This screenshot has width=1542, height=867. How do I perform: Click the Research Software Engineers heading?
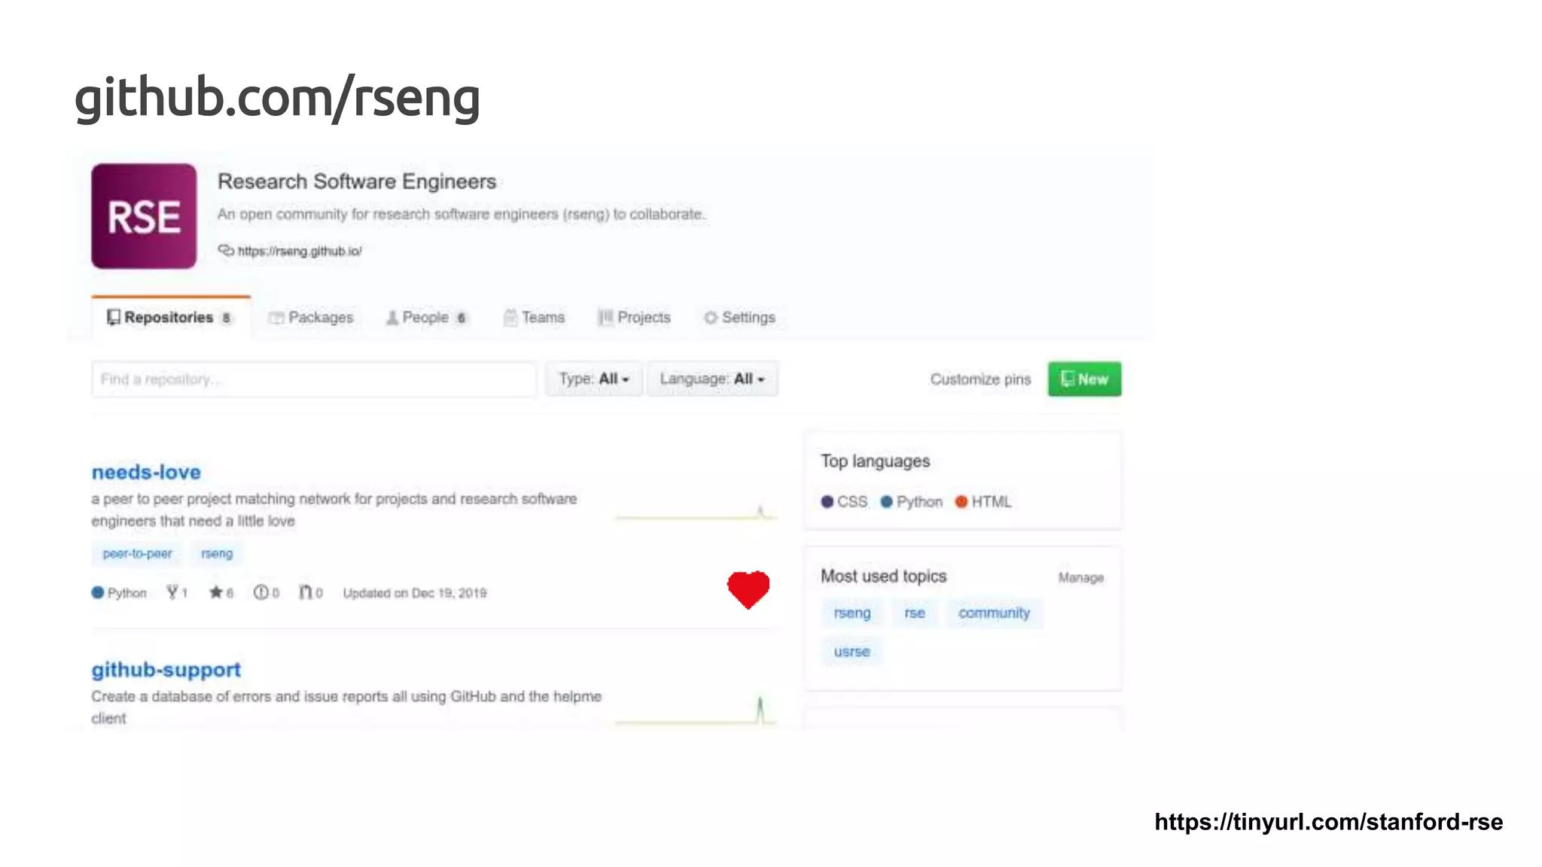[x=357, y=181]
